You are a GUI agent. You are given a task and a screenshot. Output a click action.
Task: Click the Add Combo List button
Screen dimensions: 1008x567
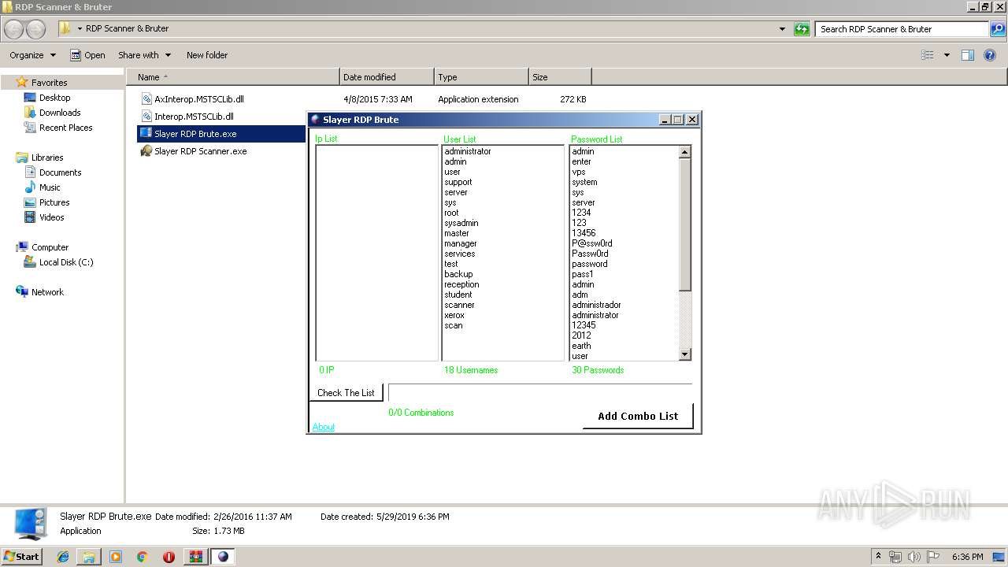[638, 416]
